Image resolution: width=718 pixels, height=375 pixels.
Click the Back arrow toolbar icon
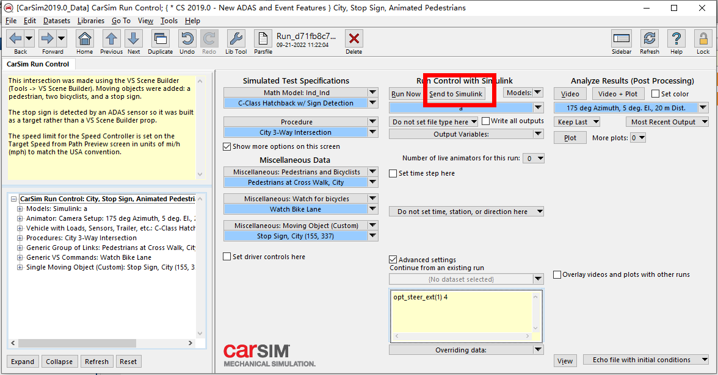pyautogui.click(x=15, y=38)
